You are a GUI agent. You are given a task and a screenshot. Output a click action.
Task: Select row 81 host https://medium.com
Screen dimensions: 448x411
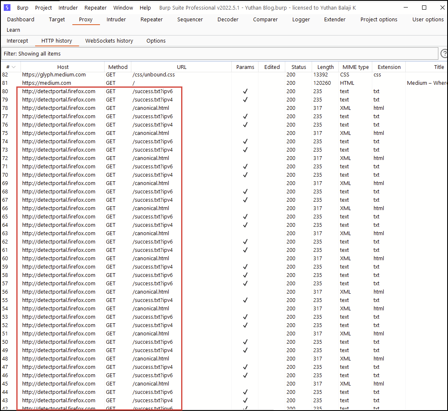pos(46,83)
